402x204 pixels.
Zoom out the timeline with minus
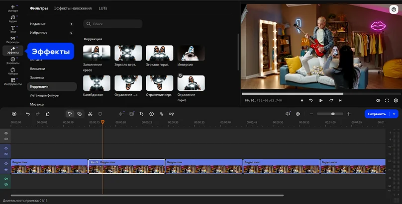[311, 114]
